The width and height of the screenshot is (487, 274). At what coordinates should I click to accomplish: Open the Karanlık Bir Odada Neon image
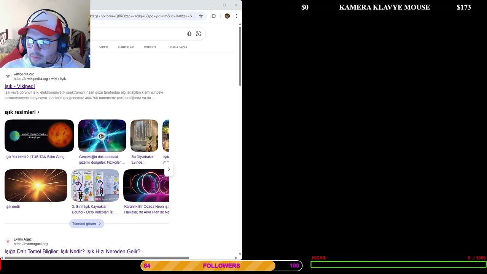[x=146, y=186]
